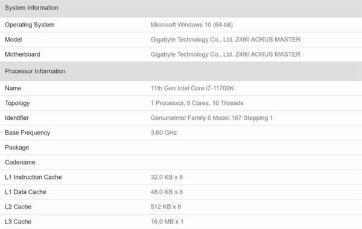Select the Topology row label
The image size is (362, 229).
tap(17, 103)
